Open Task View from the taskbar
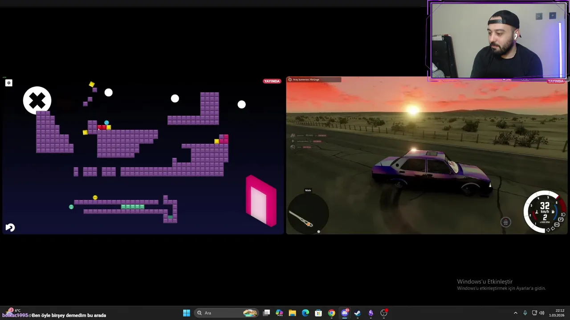Viewport: 570px width, 320px height. click(266, 313)
